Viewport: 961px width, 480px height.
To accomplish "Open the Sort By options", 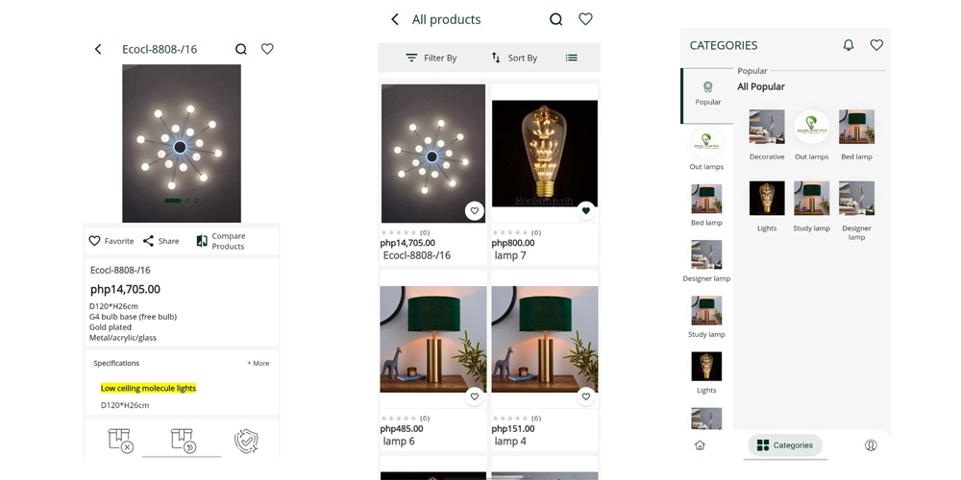I will (x=514, y=58).
